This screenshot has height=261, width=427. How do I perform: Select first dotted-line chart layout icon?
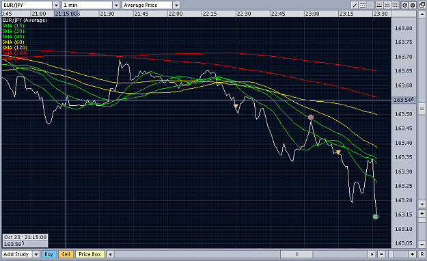(379, 5)
